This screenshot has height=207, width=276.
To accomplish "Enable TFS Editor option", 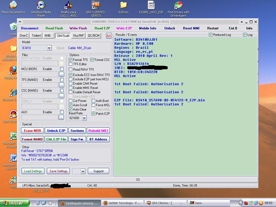I will 70,64.
